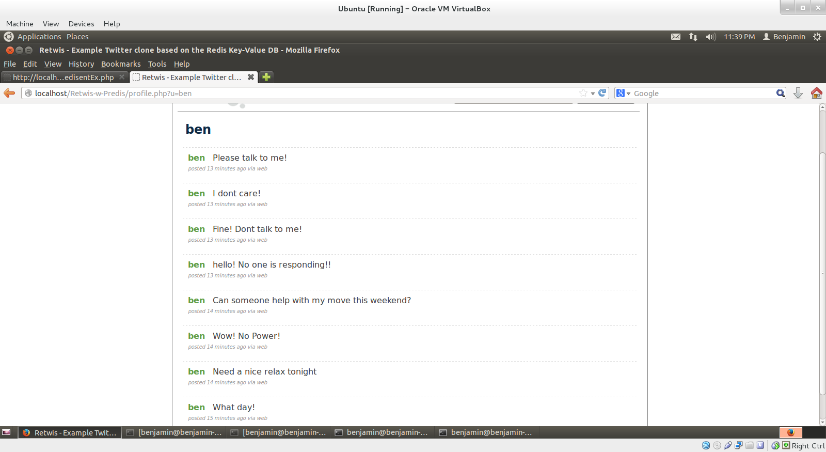The image size is (826, 452).
Task: Reload the current page
Action: (602, 93)
